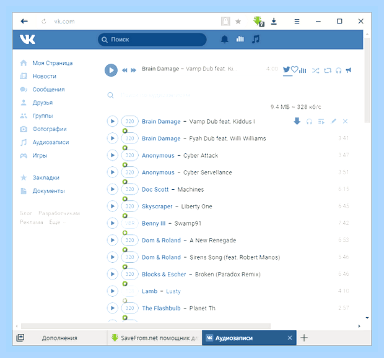
Task: Close the Аудиозаписи tab
Action: click(290, 338)
